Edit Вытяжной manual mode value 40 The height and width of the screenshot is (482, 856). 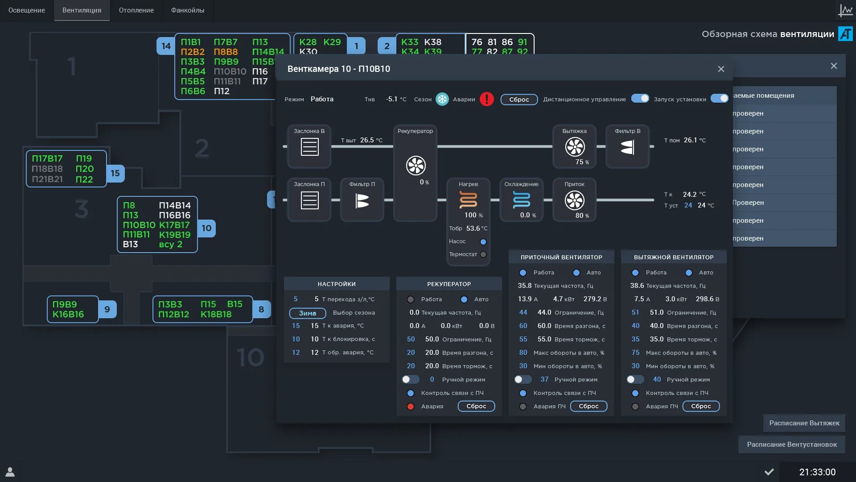coord(657,379)
